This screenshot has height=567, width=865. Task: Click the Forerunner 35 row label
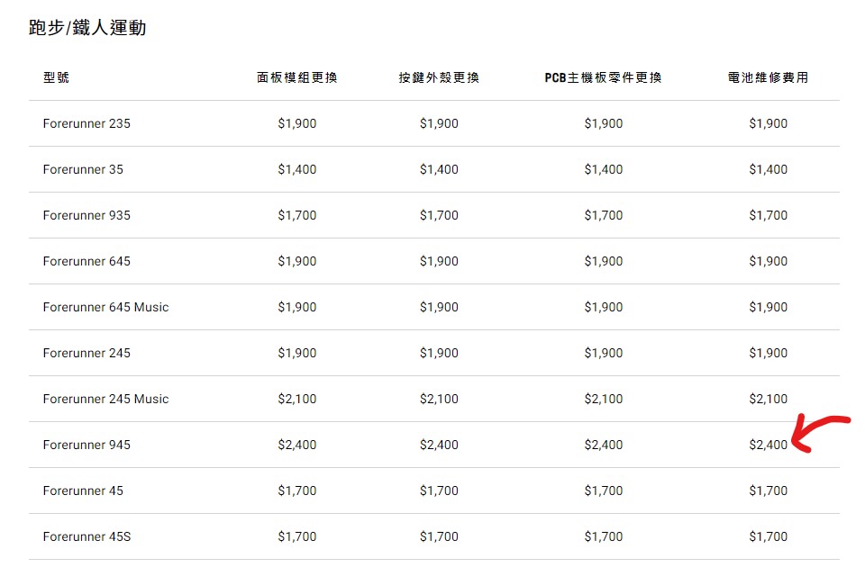tap(83, 169)
